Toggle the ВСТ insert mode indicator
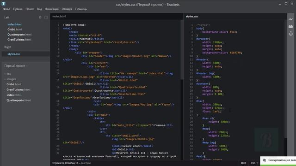This screenshot has width=296, height=166. coord(244,163)
